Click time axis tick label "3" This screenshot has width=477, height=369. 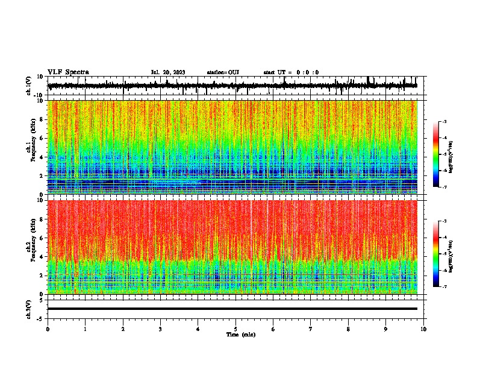(160, 329)
